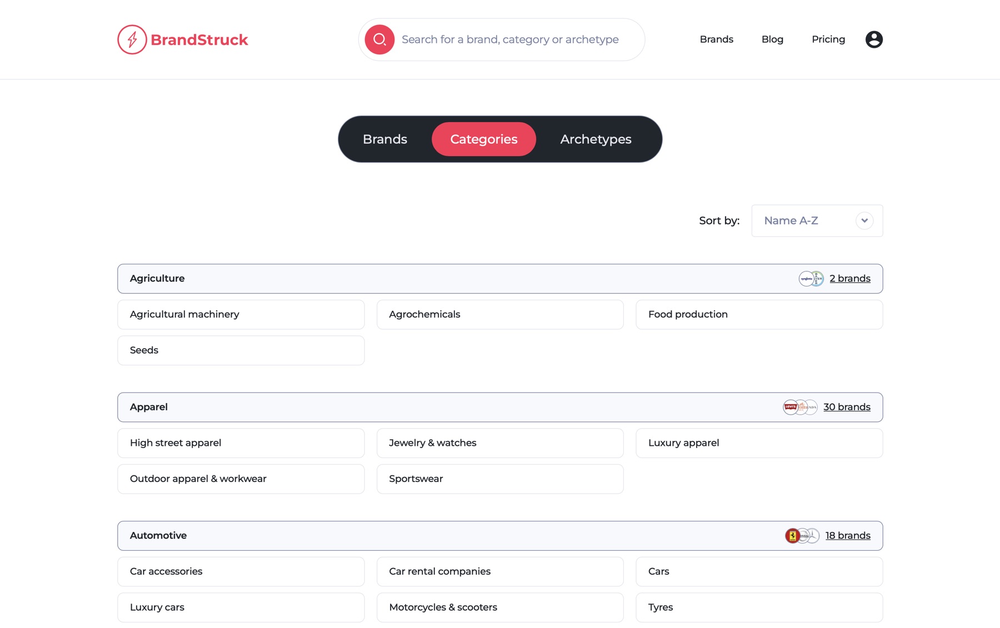This screenshot has height=628, width=1000.
Task: Expand the sort dropdown chevron arrow
Action: [864, 220]
